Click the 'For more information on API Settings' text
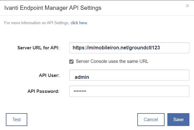This screenshot has width=194, height=130. click(37, 23)
